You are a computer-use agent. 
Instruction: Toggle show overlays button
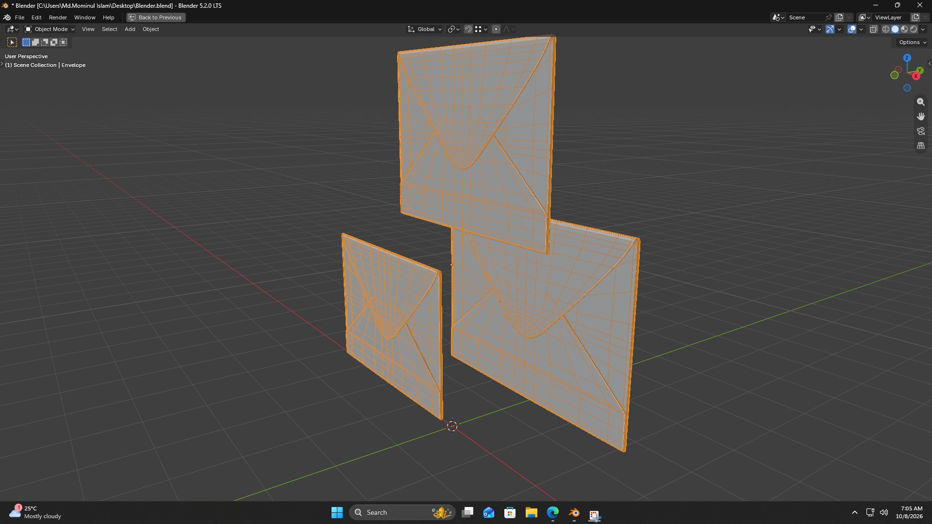[852, 30]
